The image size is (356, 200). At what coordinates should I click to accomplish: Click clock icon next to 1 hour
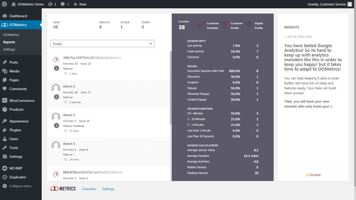coord(66,74)
